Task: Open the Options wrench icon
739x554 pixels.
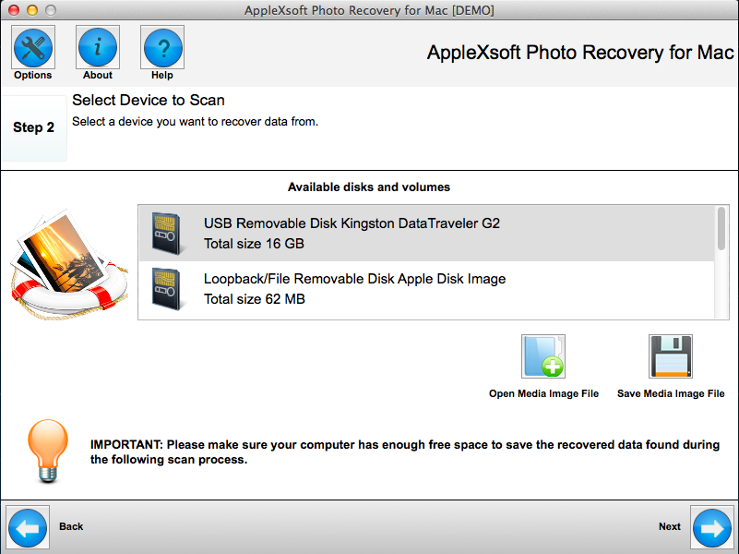Action: point(33,47)
